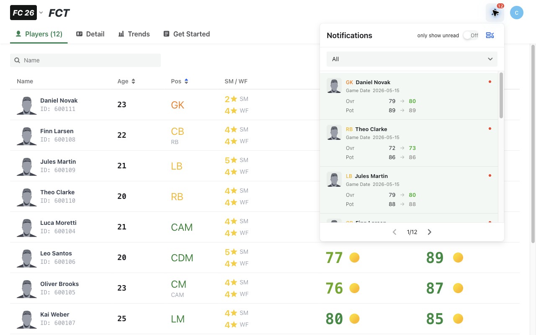Go to the previous notifications page arrow
The width and height of the screenshot is (536, 335).
(x=394, y=232)
